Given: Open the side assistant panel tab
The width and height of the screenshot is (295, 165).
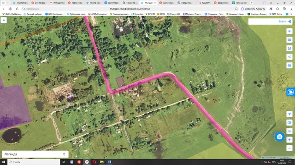Looking at the screenshot, I should [291, 92].
